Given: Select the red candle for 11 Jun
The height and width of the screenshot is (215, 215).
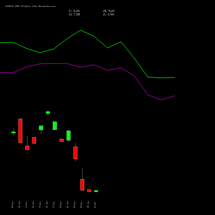Looking at the screenshot, I should click(27, 148).
